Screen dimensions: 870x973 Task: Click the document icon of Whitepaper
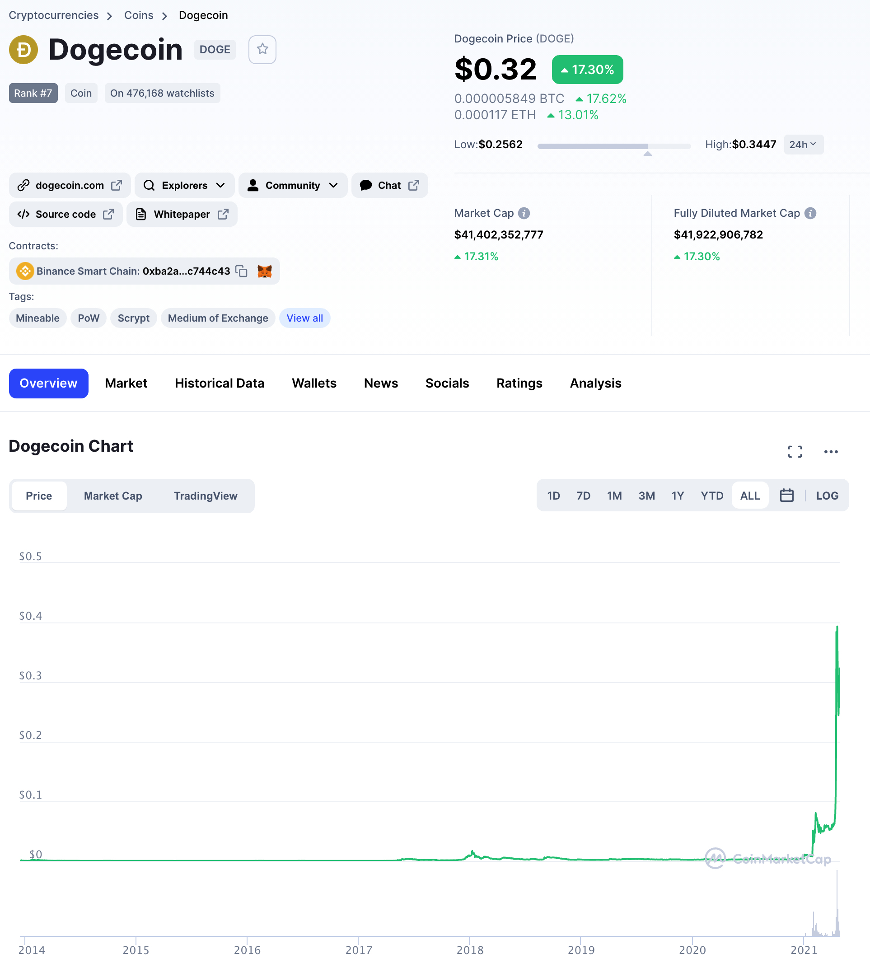pos(140,214)
